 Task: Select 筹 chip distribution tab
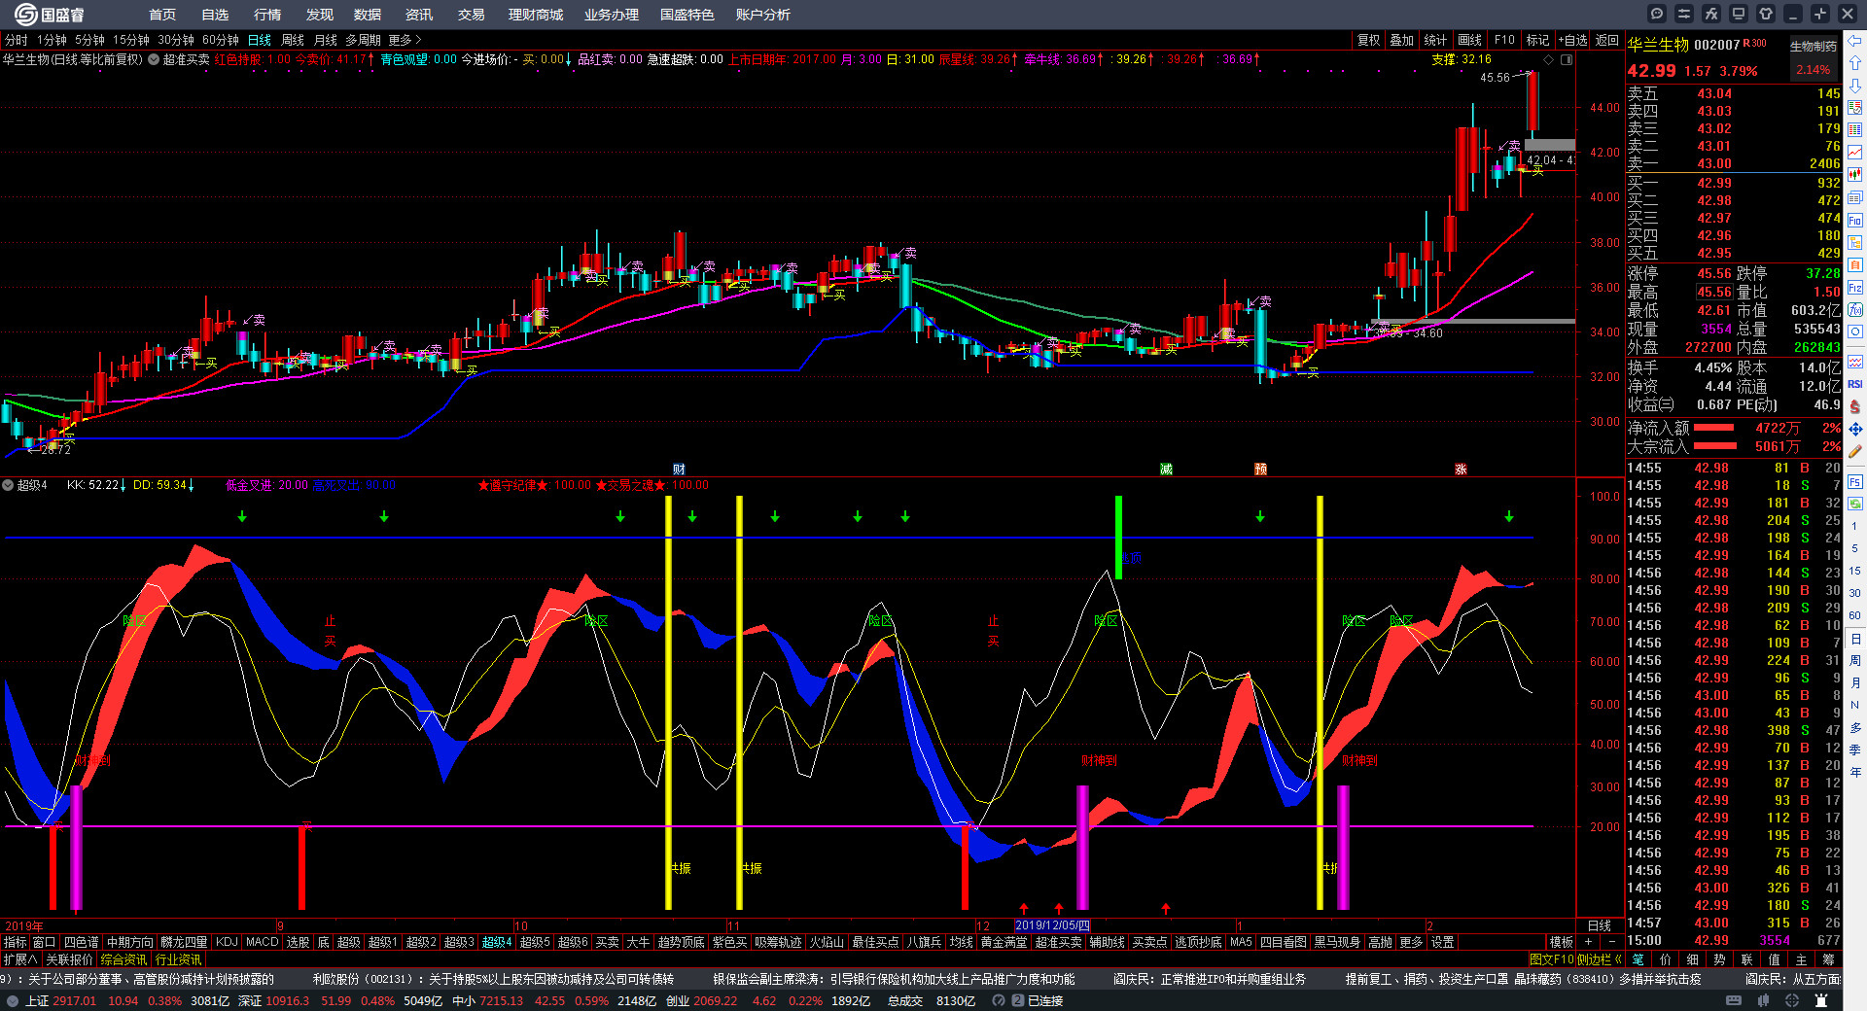[1829, 959]
